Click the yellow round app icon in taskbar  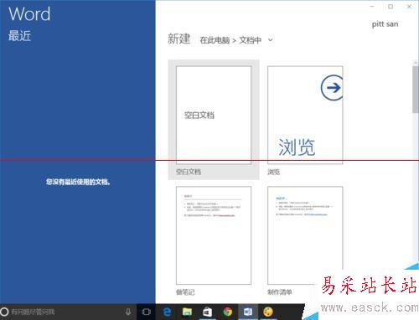tap(268, 312)
